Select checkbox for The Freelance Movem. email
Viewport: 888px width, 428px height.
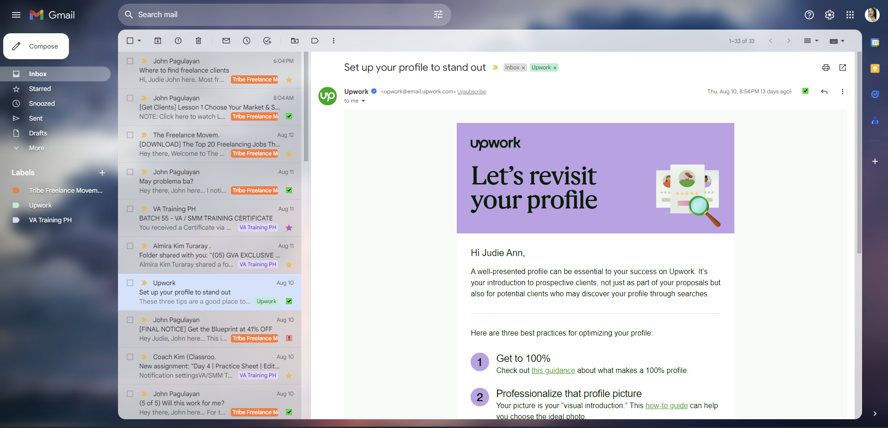click(130, 135)
